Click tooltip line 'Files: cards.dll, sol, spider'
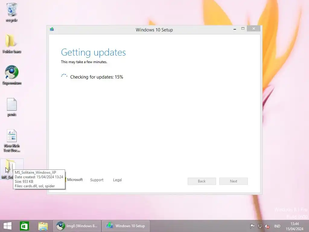This screenshot has height=232, width=309. (x=35, y=186)
